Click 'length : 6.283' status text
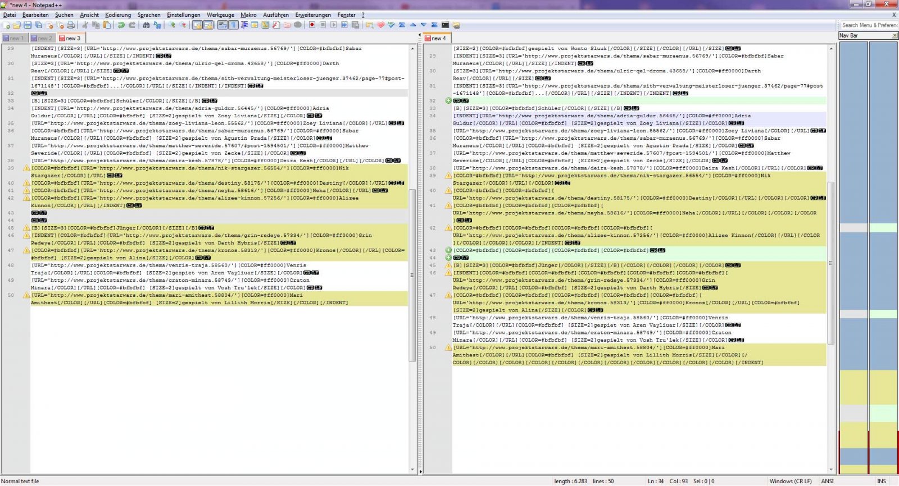 coord(570,481)
